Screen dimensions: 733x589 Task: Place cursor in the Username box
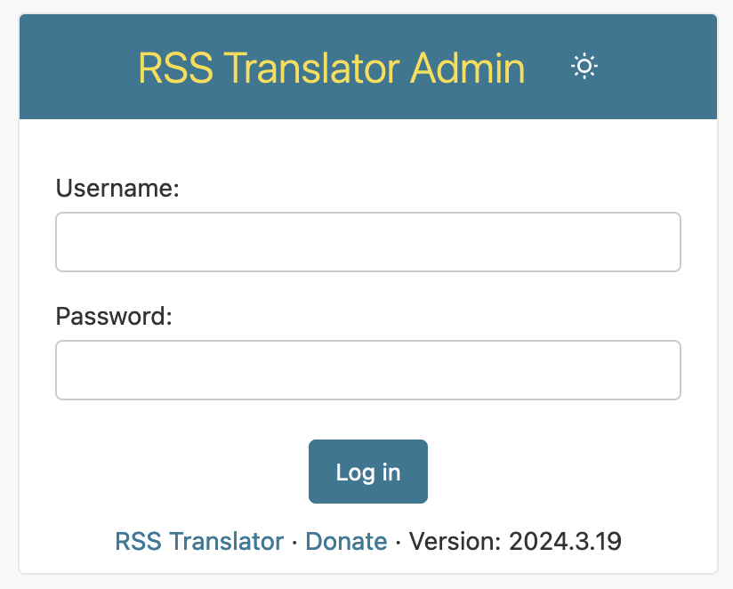[x=368, y=242]
